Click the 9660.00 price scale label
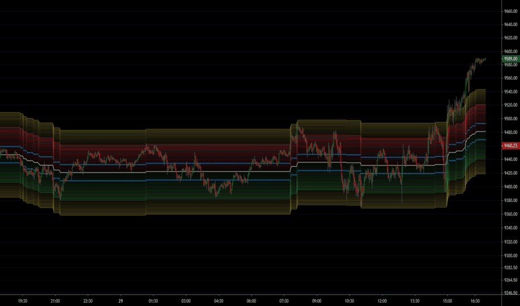Image resolution: width=520 pixels, height=306 pixels. pyautogui.click(x=511, y=11)
